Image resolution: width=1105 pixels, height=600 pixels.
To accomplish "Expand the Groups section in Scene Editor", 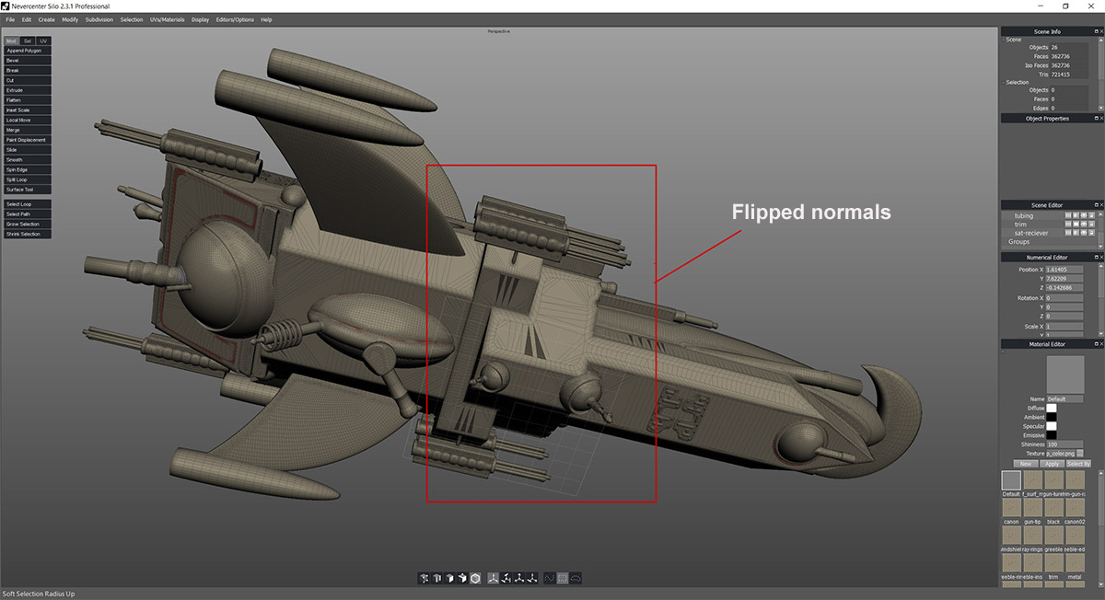I will tap(1020, 241).
